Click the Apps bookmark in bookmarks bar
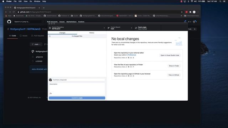 (8, 16)
